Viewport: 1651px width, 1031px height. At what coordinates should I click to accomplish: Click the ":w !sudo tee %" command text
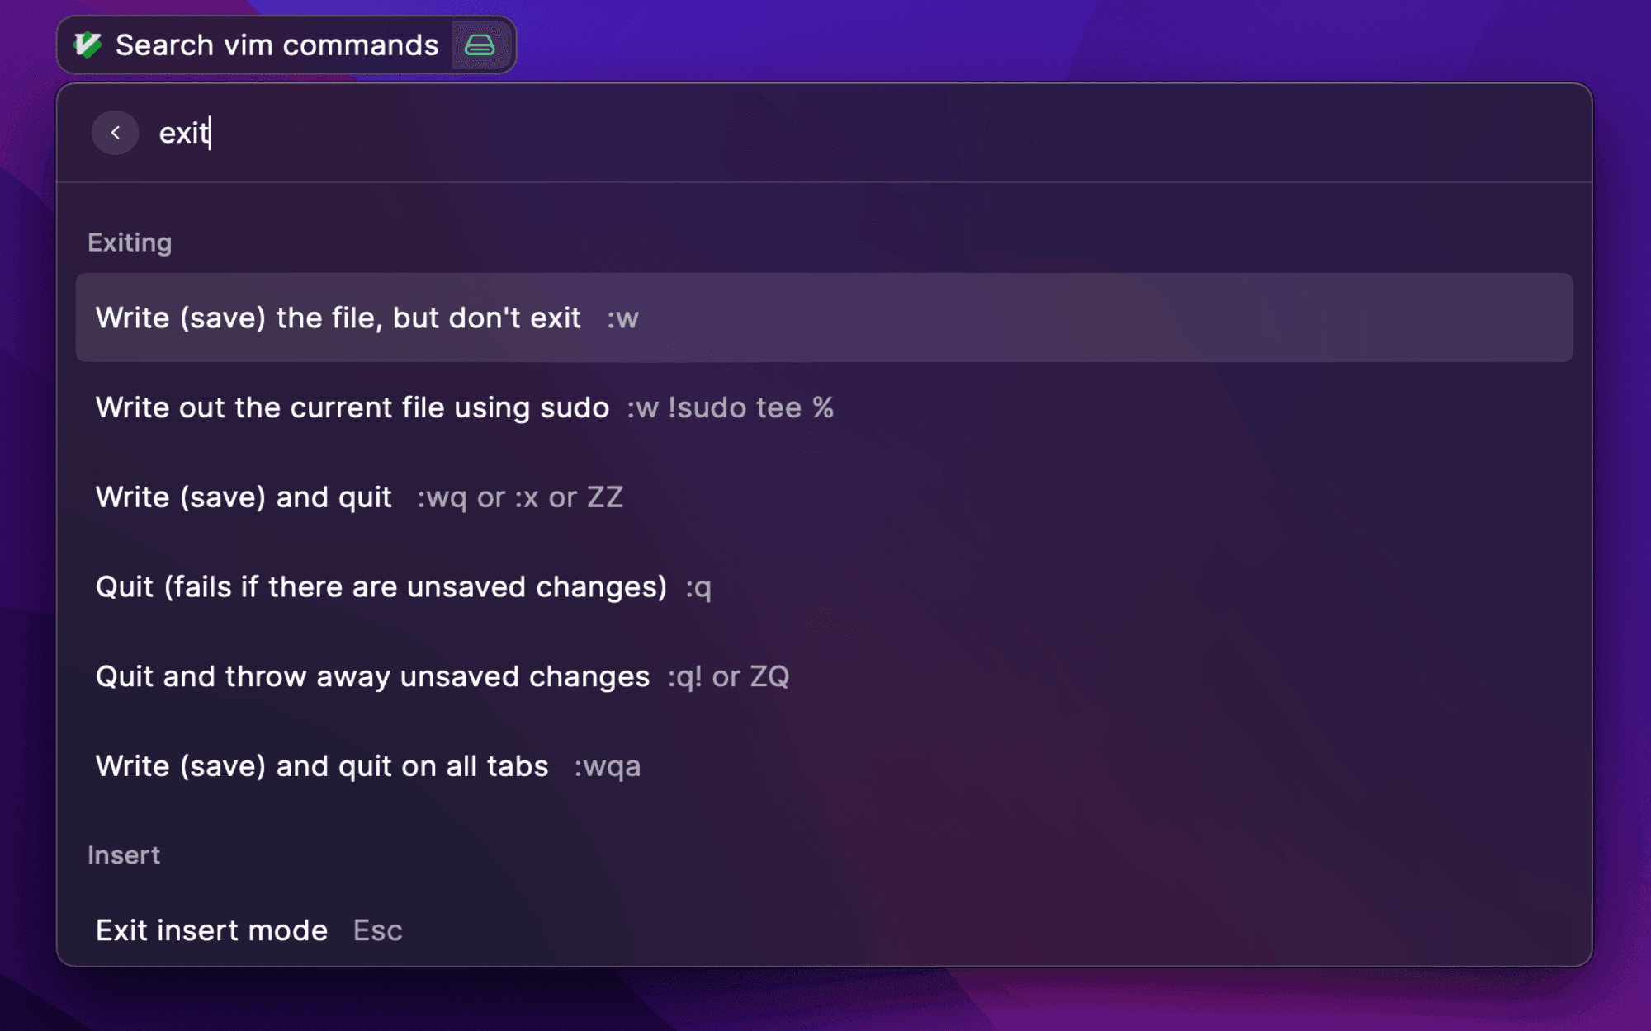[x=730, y=407]
